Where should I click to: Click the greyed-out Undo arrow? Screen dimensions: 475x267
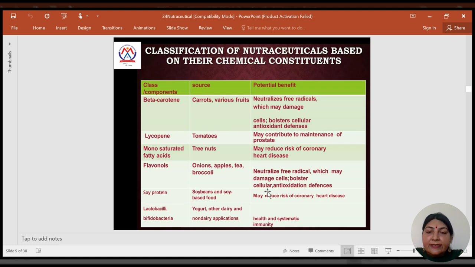pyautogui.click(x=30, y=16)
